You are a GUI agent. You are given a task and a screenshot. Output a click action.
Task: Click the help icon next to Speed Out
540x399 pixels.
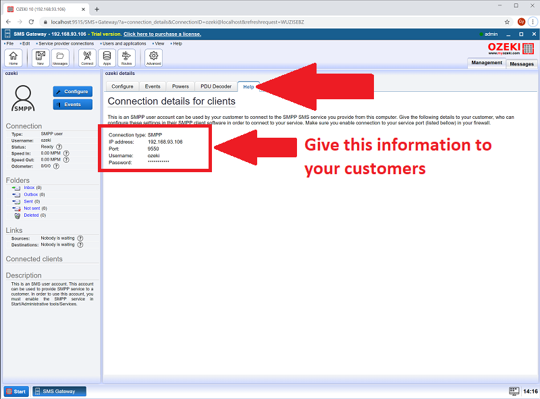66,160
